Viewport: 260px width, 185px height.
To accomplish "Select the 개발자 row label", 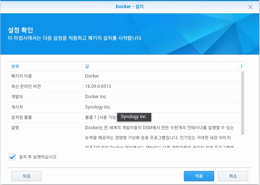I will 17,97.
